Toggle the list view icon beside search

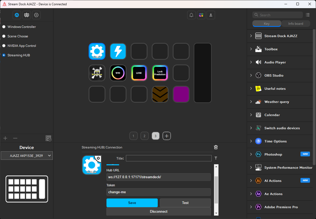tap(308, 15)
